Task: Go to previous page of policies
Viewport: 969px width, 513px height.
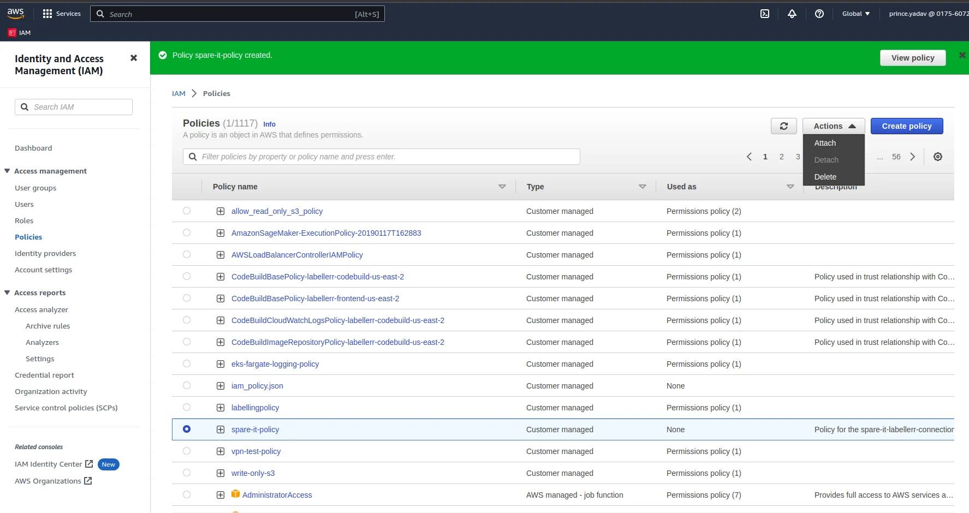Action: [749, 157]
